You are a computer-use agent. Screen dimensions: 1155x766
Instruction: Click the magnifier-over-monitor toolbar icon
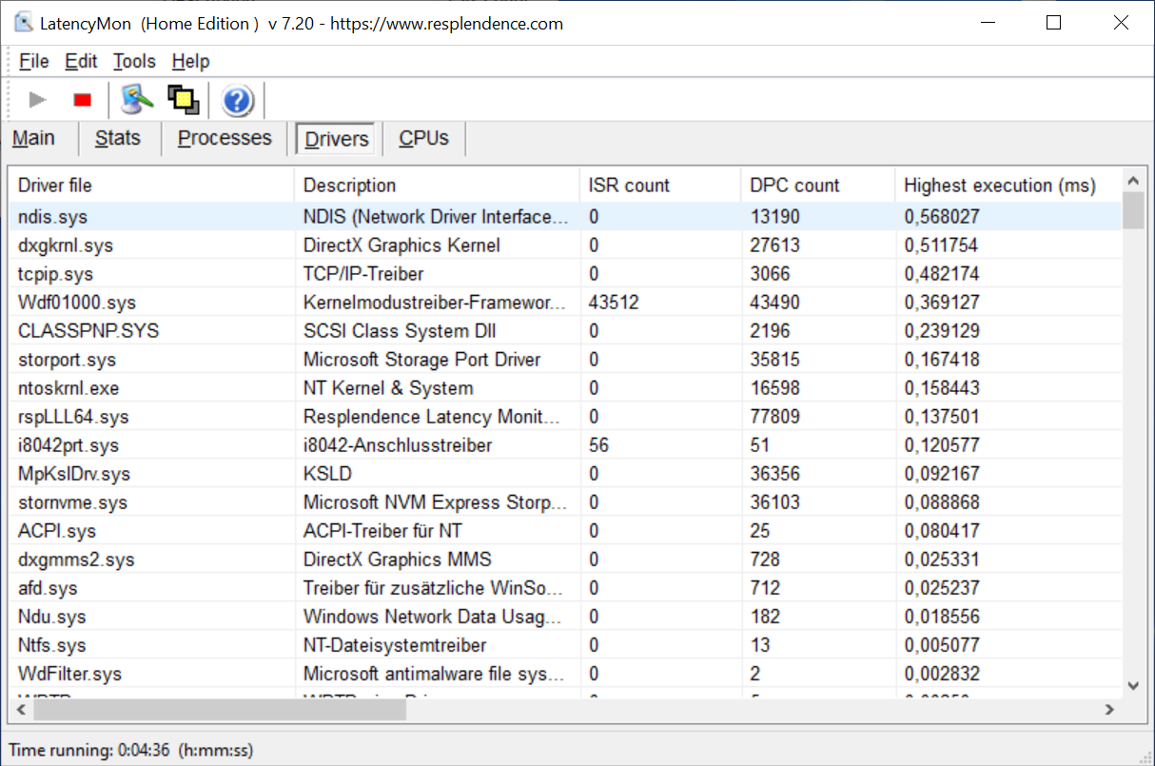[x=137, y=99]
